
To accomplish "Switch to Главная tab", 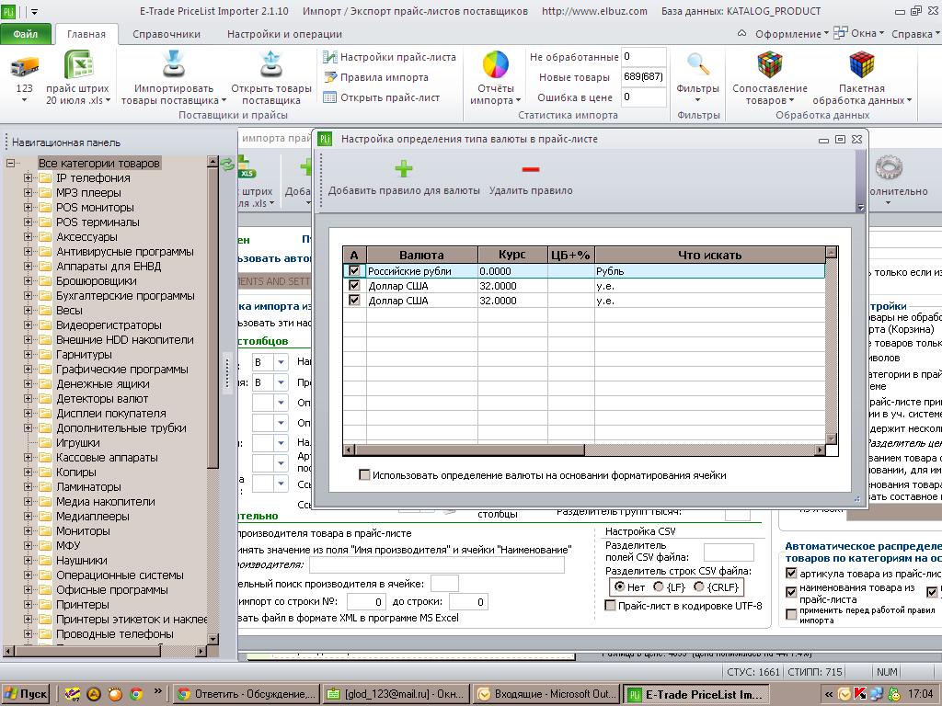I will 86,34.
